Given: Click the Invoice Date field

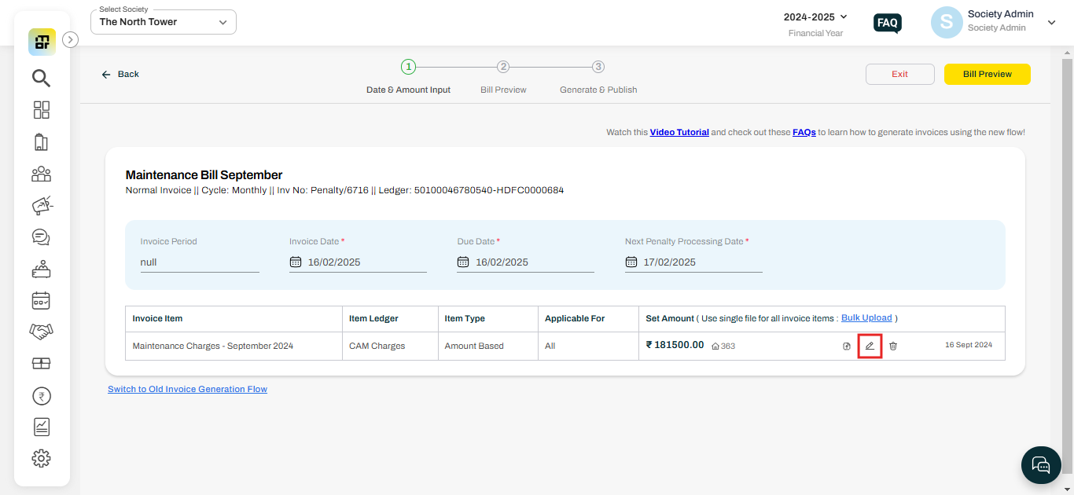Looking at the screenshot, I should click(358, 262).
